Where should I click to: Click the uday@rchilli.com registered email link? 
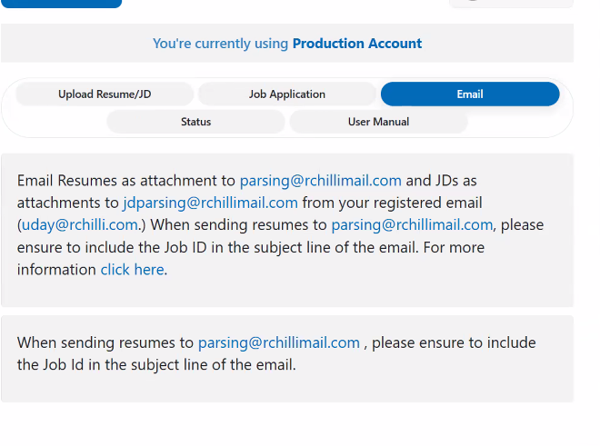79,224
